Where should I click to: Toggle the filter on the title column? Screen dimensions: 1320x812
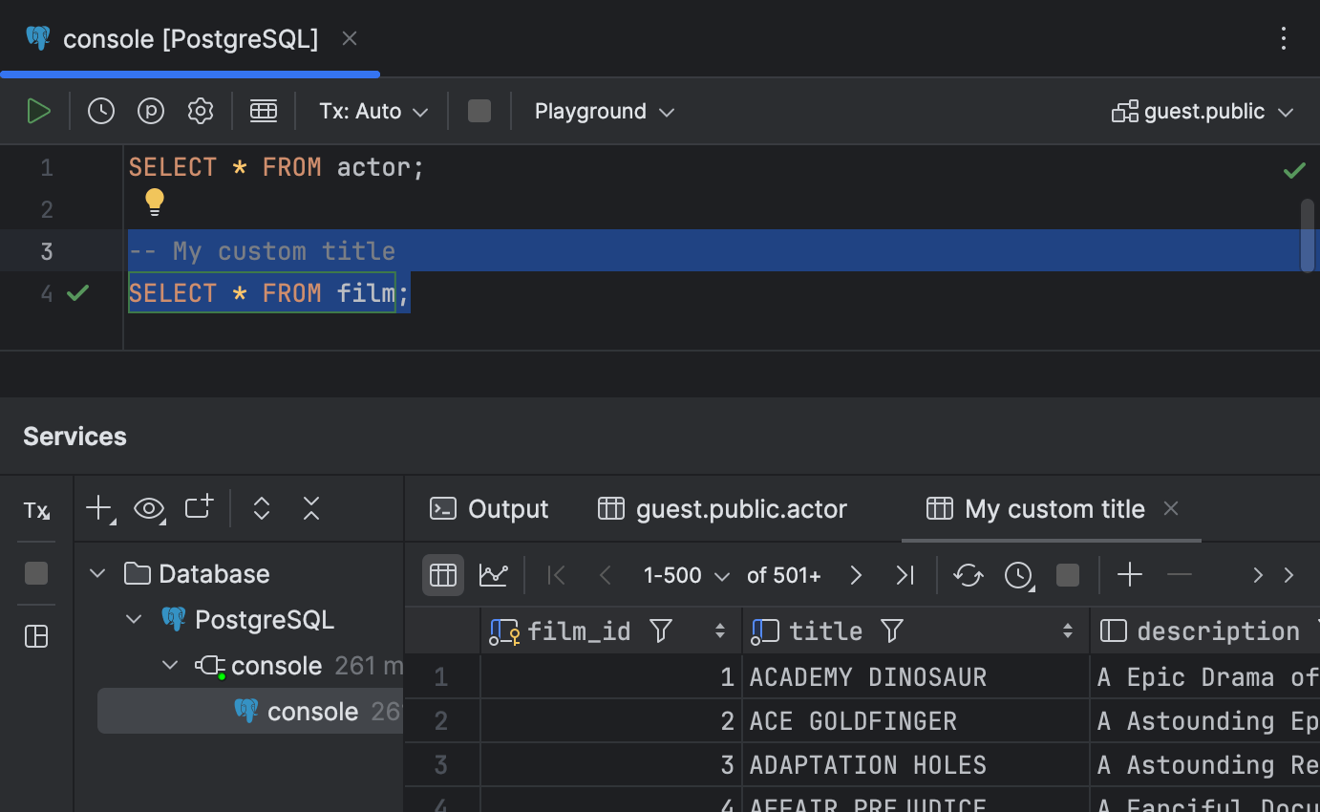coord(891,630)
